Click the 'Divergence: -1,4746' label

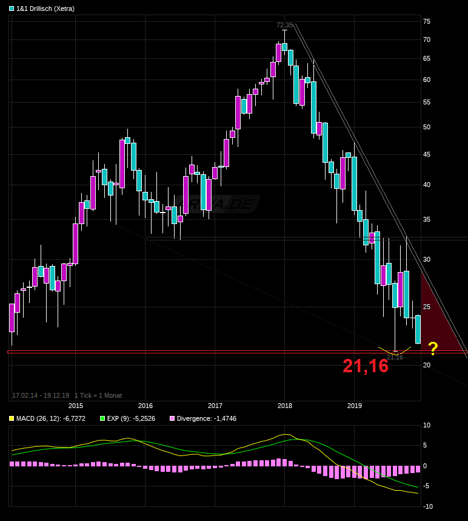(207, 418)
